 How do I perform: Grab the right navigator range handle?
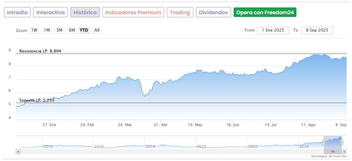click(x=341, y=142)
